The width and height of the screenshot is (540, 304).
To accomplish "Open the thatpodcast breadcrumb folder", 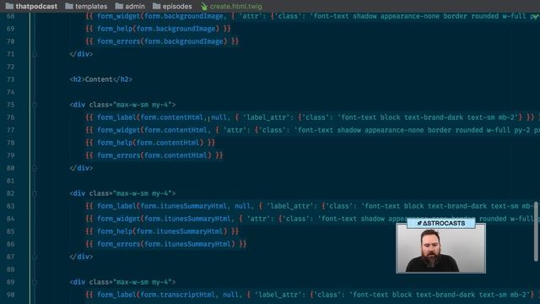I will tap(31, 6).
